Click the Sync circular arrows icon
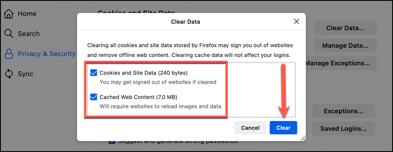 [9, 74]
